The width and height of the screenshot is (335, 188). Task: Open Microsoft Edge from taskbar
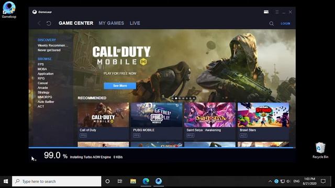tap(146, 181)
